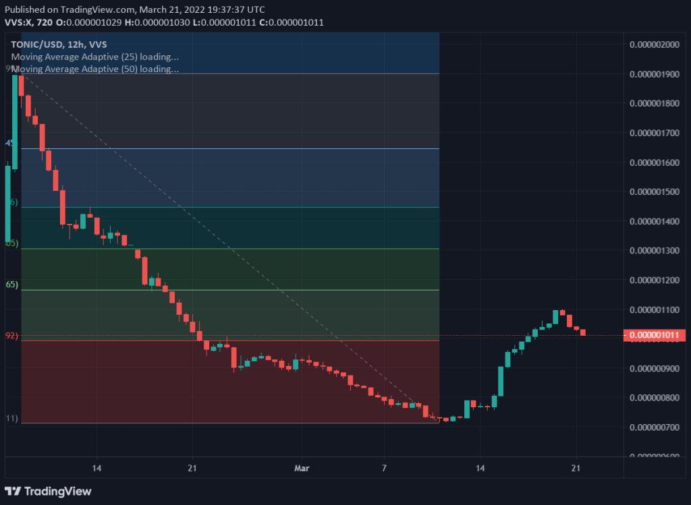Click the header close value C:0.000001011
This screenshot has height=505, width=691.
292,22
